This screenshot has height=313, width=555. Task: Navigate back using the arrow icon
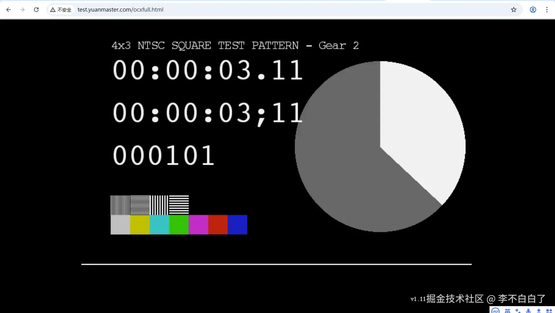[8, 10]
